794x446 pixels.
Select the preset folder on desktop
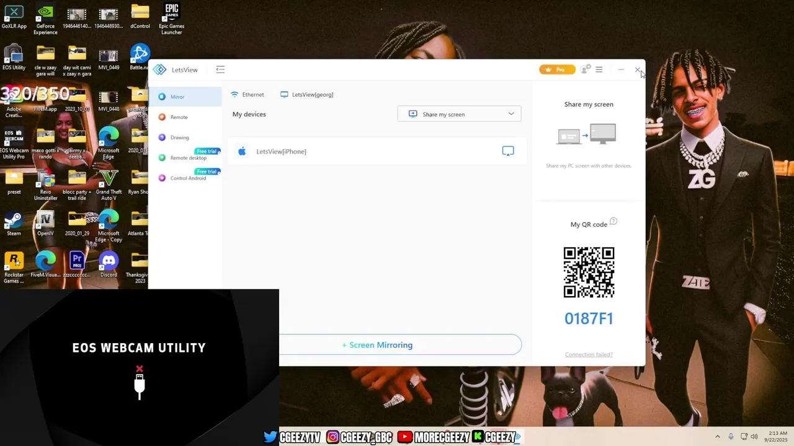(x=14, y=183)
